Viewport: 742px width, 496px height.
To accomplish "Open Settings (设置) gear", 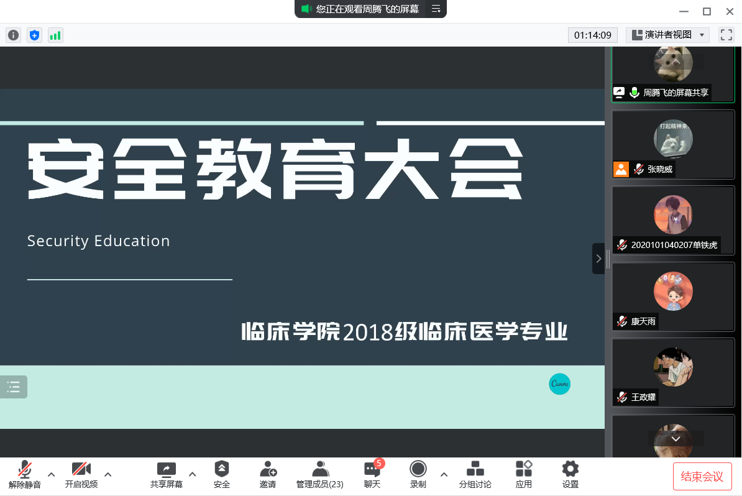I will [570, 475].
